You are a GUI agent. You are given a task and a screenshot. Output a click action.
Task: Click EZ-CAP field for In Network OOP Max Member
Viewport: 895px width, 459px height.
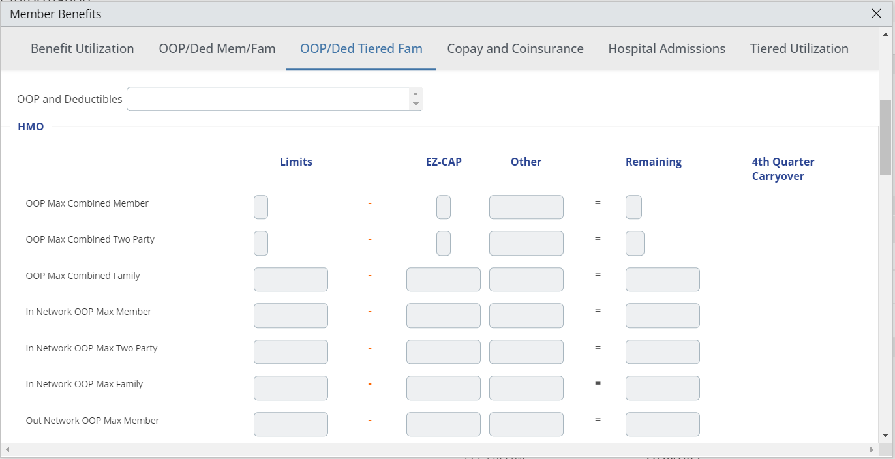point(443,316)
